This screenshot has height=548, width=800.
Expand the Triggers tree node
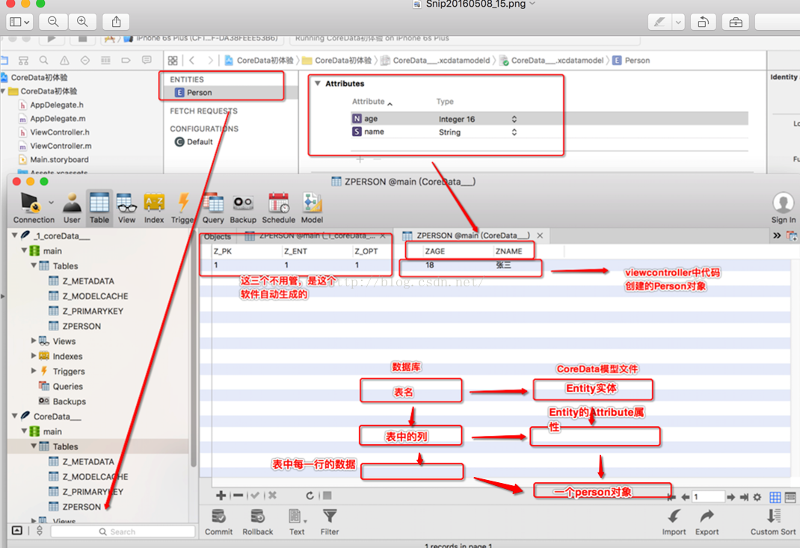point(34,371)
